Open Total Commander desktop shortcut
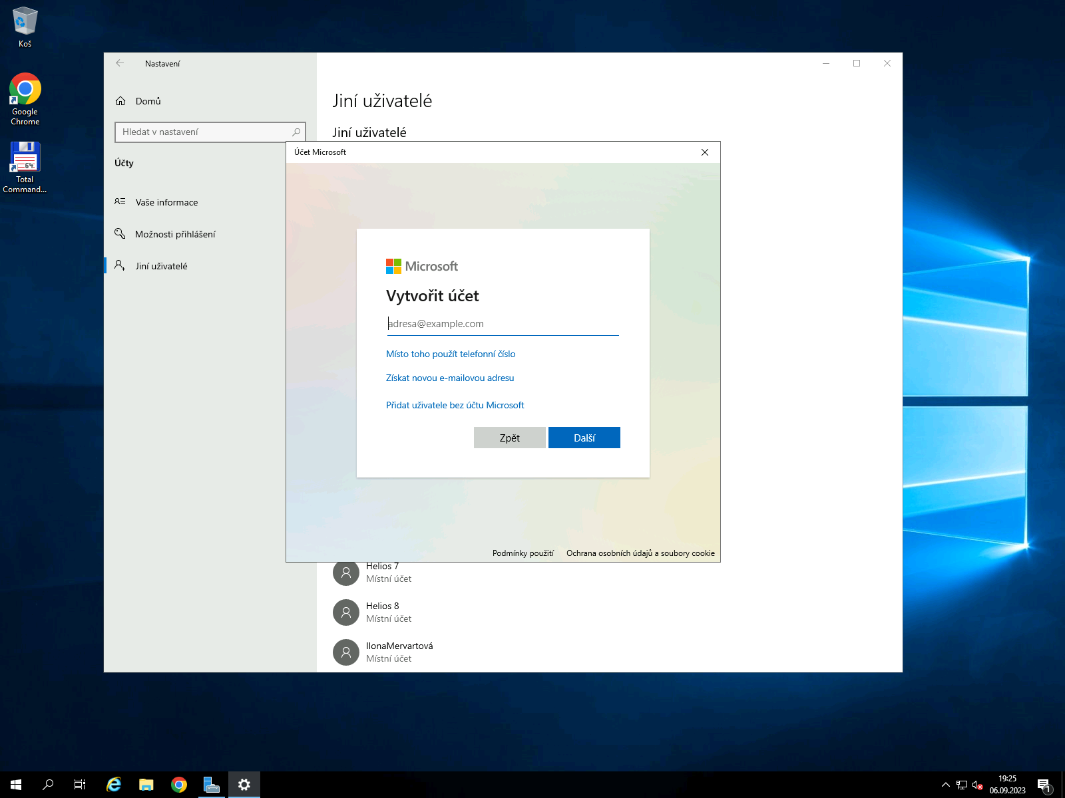1065x798 pixels. click(25, 158)
